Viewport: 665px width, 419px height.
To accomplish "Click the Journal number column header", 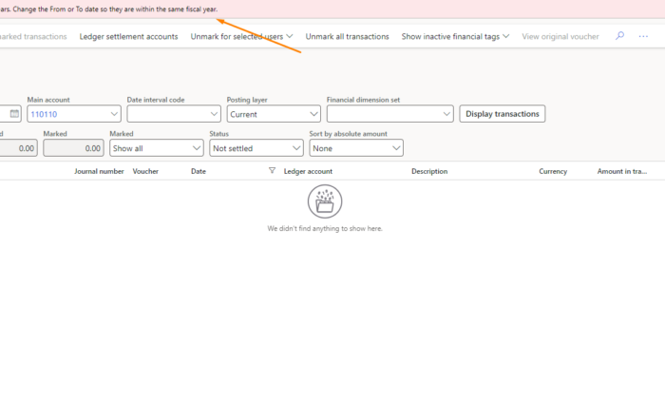I will point(99,171).
